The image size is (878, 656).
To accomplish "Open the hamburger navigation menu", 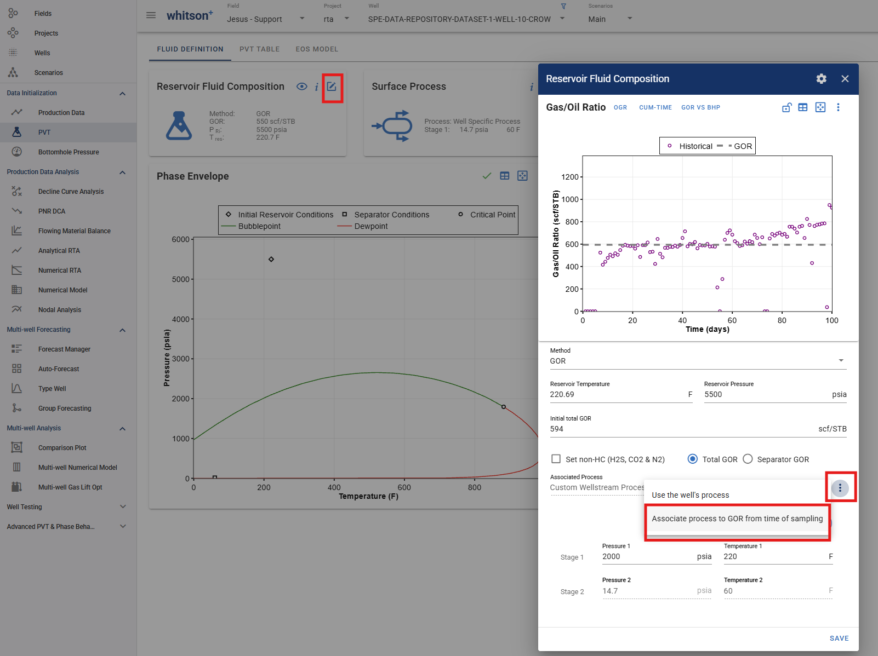I will (151, 15).
